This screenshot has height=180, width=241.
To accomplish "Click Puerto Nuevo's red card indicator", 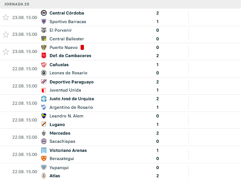I will tap(82, 47).
